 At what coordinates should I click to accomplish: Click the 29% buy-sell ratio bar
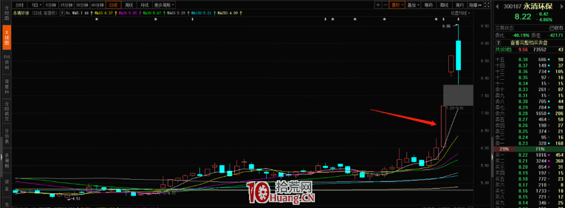coord(504,149)
